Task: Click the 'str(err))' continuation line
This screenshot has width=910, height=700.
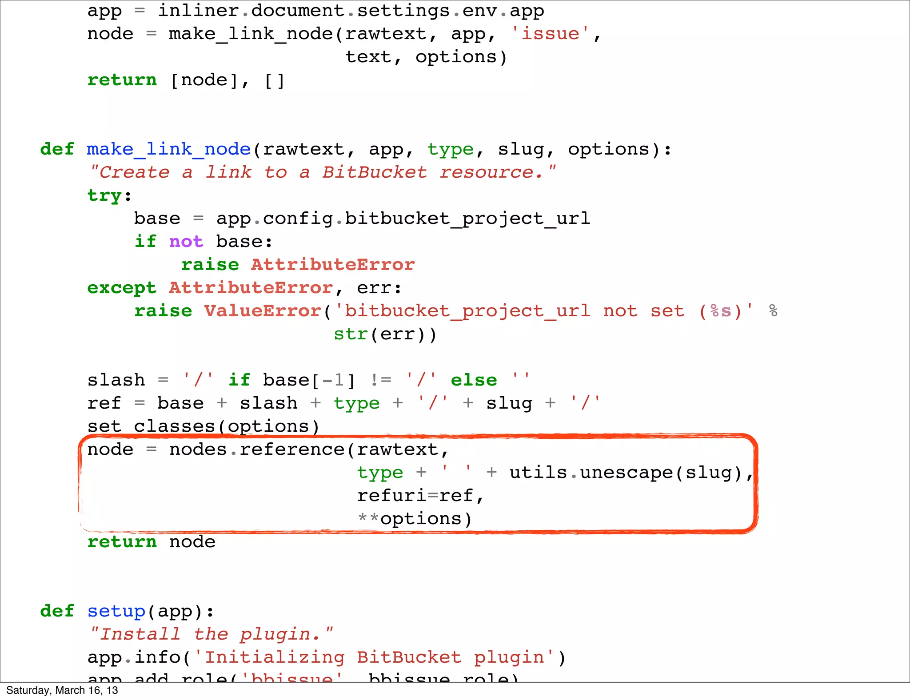Action: tap(386, 334)
